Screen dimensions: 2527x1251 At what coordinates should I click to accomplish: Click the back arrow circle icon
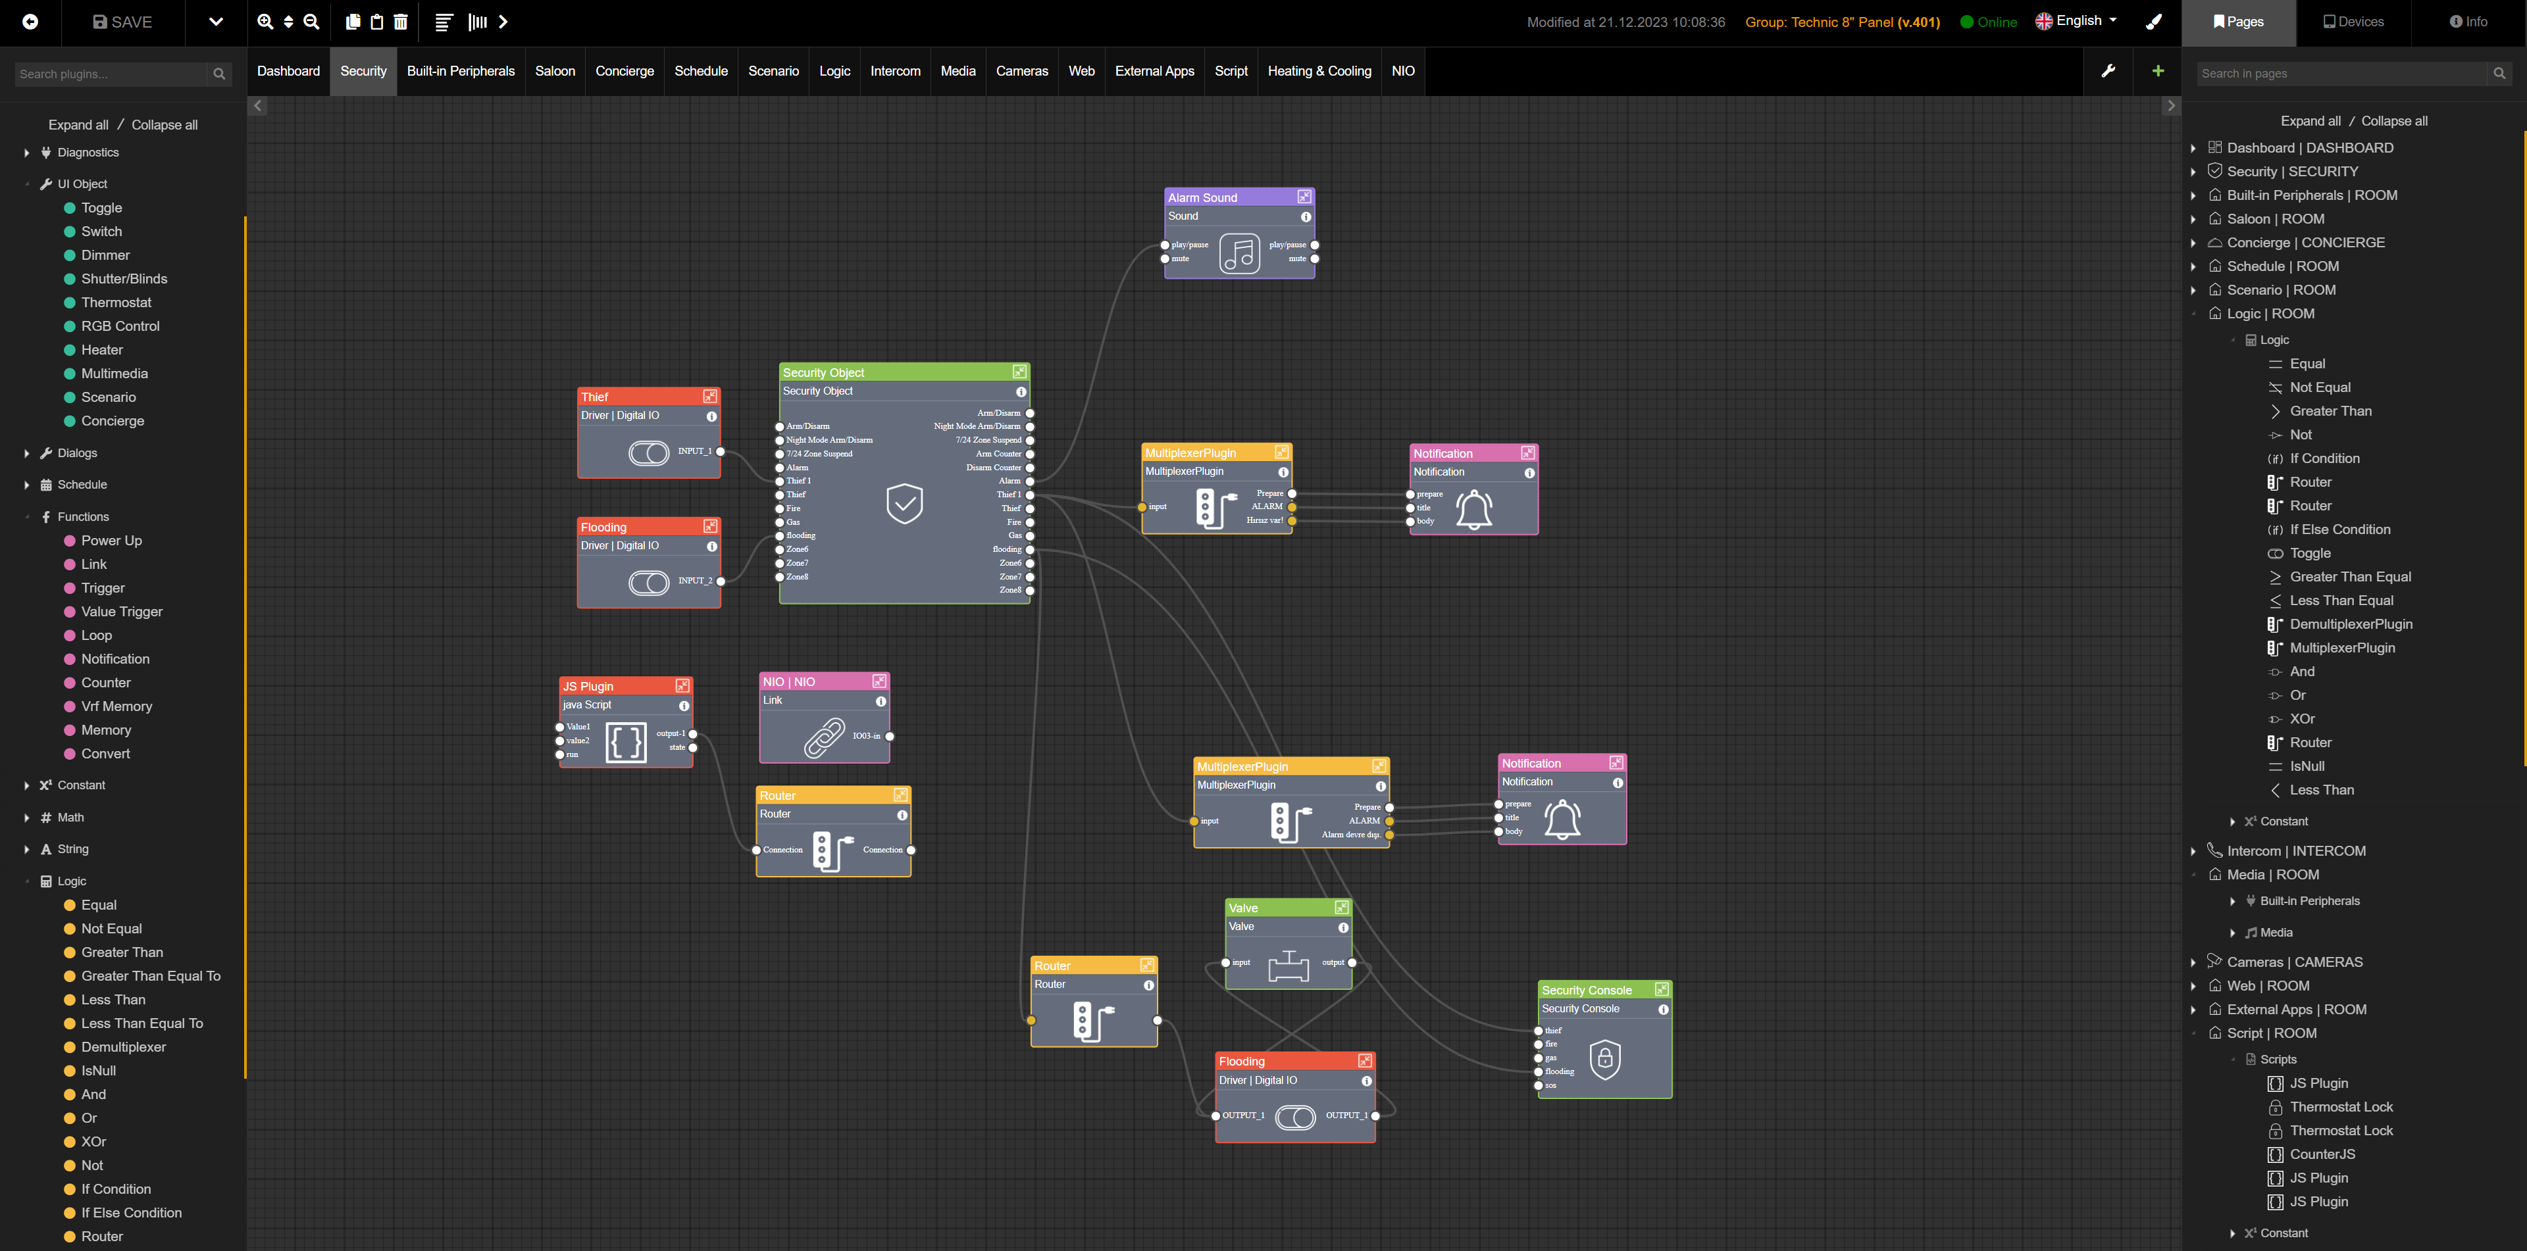pos(30,22)
